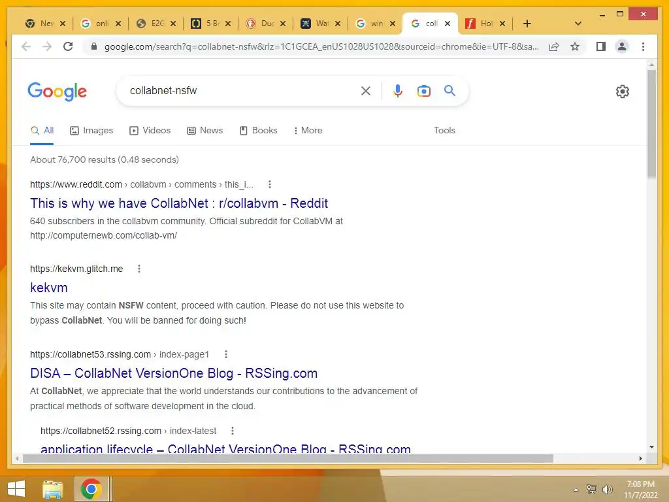Open Chrome side panel
The image size is (669, 502).
coord(601,46)
